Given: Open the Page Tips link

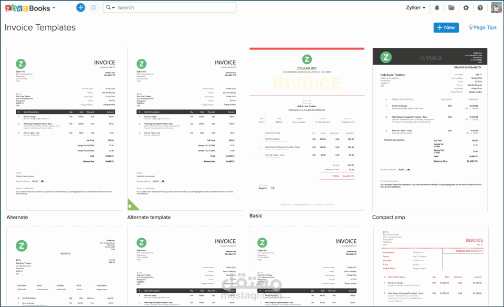Looking at the screenshot, I should (x=482, y=27).
